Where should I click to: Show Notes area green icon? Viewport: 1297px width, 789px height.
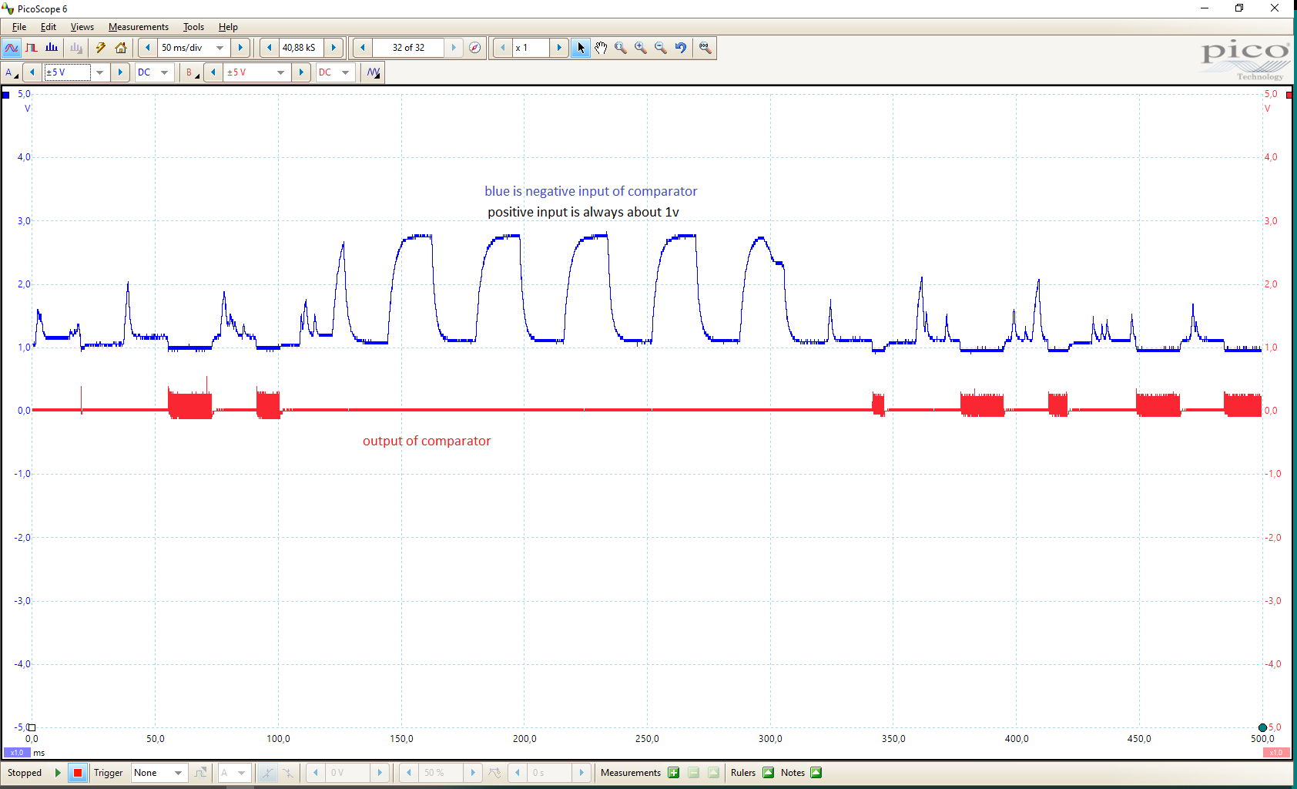816,773
